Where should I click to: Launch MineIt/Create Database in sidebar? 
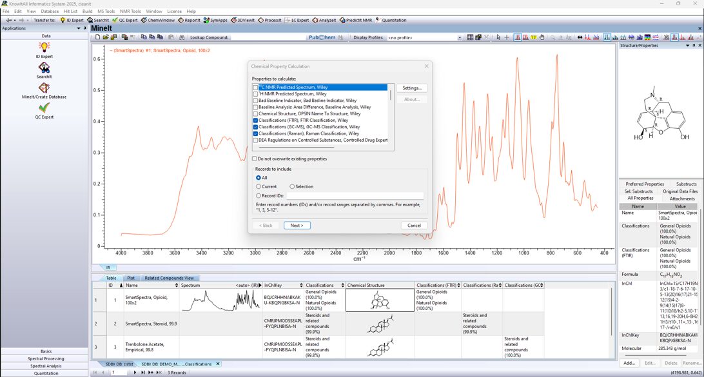(44, 88)
